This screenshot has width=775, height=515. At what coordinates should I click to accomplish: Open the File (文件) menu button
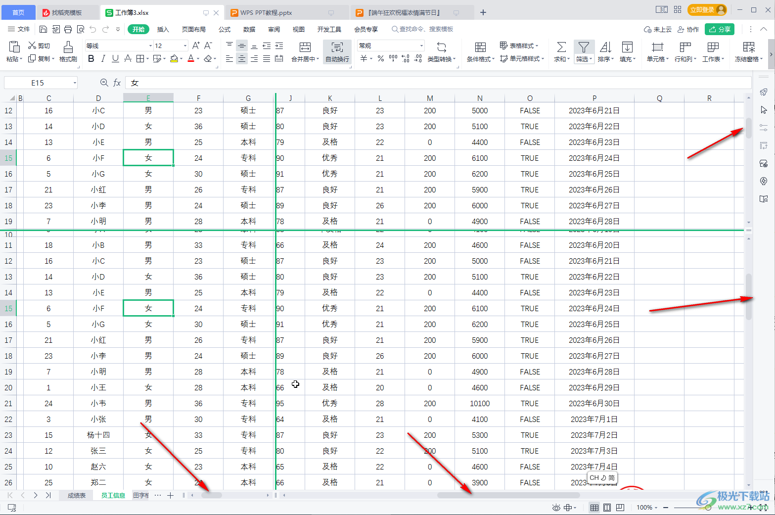pos(19,29)
